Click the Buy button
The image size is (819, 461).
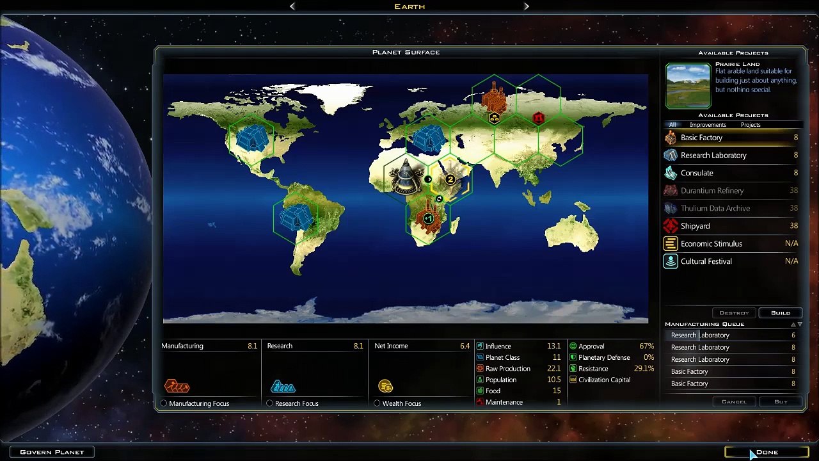click(781, 401)
